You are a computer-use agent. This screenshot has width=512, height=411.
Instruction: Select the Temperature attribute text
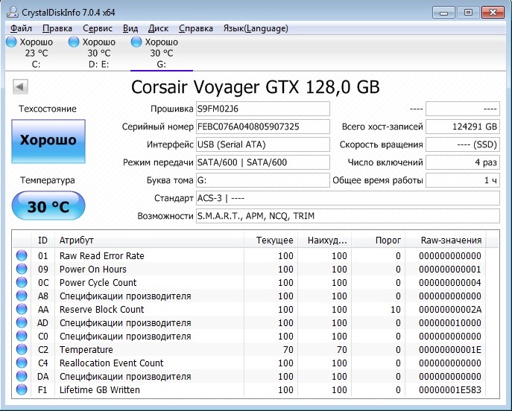point(86,350)
